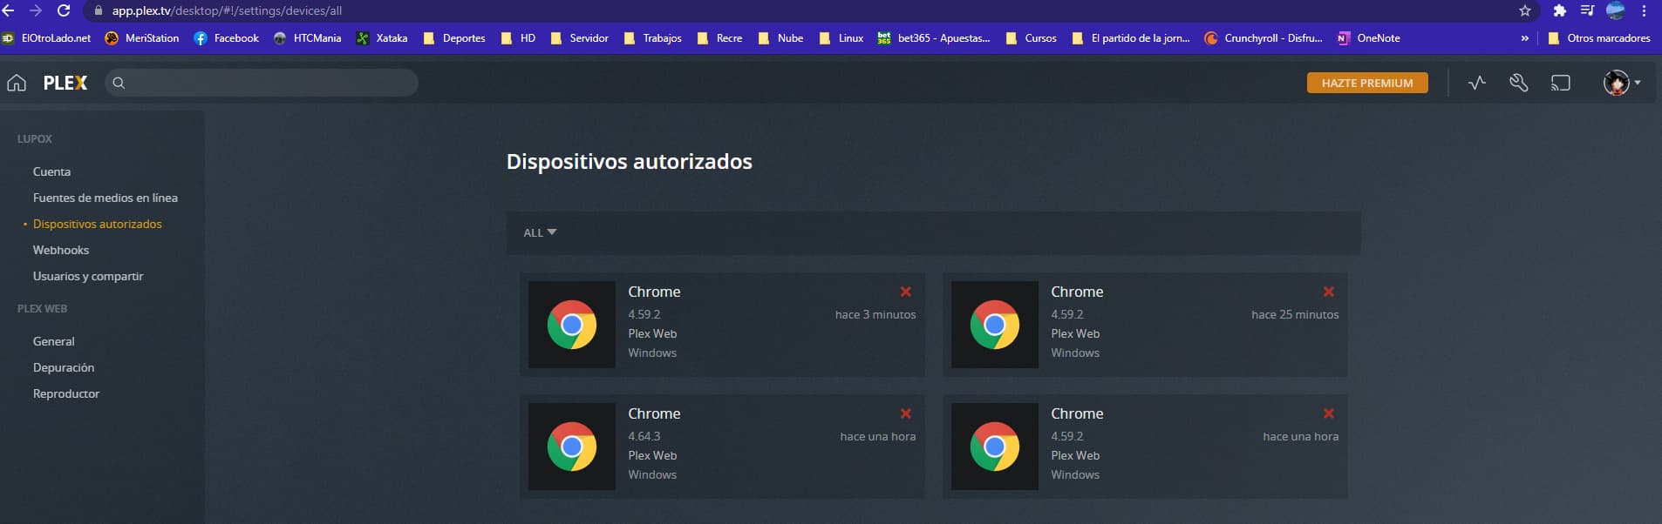Open Fuentes de medios en línea
This screenshot has height=524, width=1662.
[106, 198]
